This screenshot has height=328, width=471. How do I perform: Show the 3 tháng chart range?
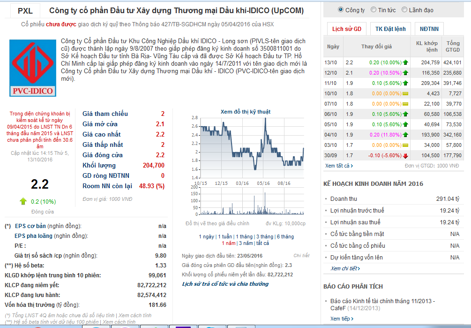pyautogui.click(x=265, y=236)
